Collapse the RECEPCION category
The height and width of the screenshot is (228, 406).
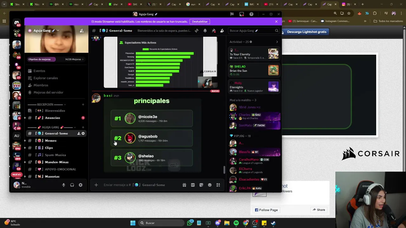coord(47,104)
